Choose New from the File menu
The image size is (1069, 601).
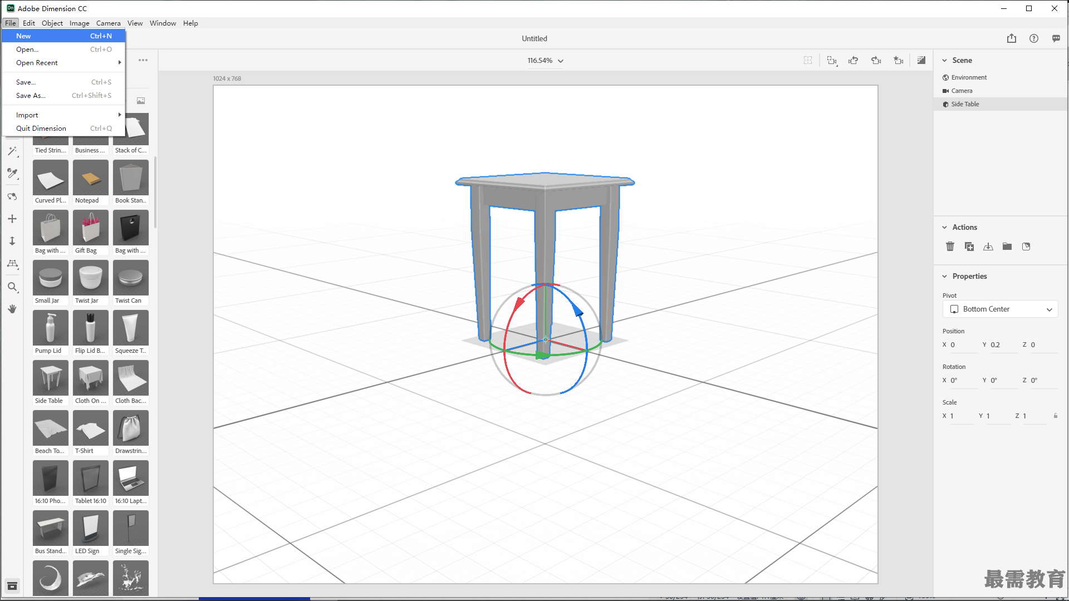coord(63,36)
